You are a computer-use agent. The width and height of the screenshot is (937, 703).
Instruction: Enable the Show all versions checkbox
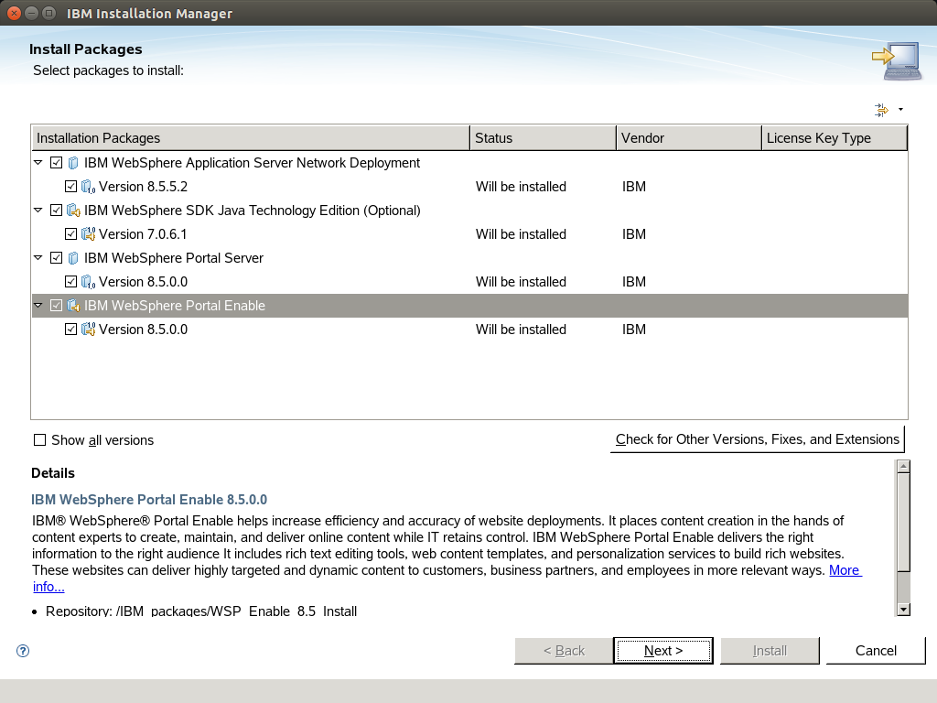(x=39, y=440)
